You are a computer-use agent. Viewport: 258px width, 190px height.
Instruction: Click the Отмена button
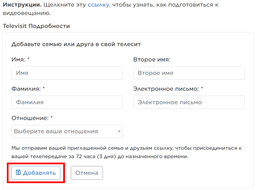pos(87,173)
